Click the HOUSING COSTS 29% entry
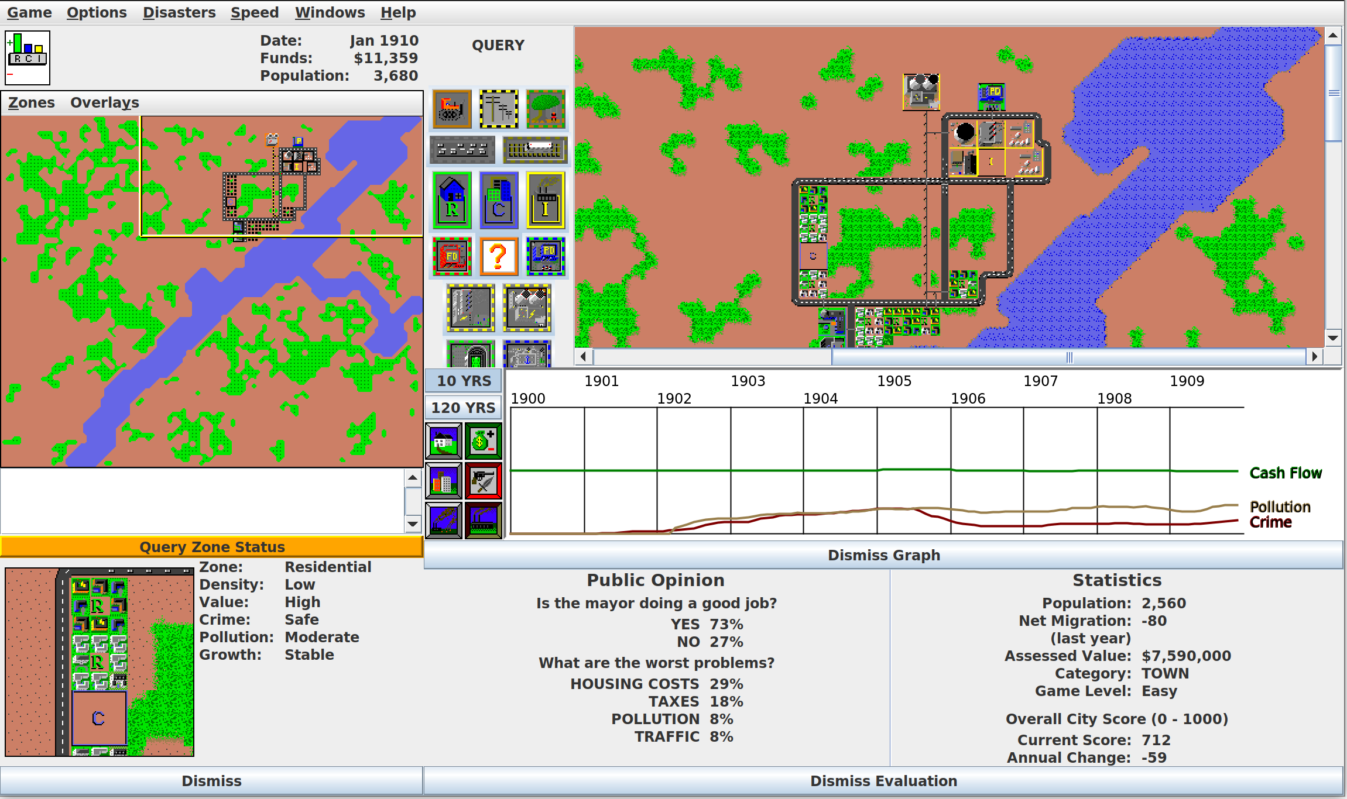 pos(656,684)
